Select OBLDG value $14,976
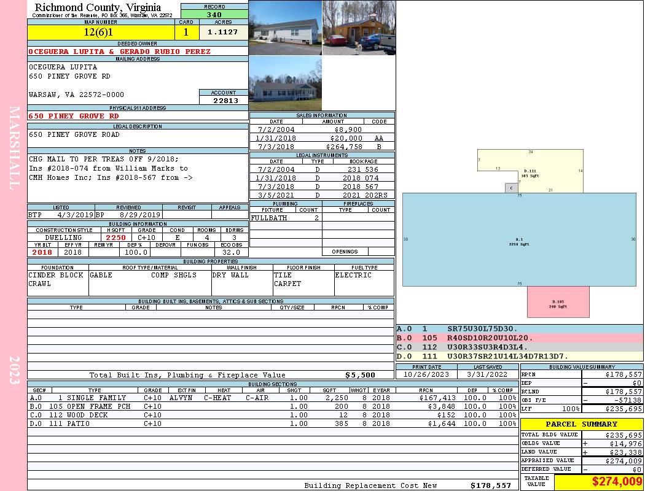The height and width of the screenshot is (491, 645). coord(625,444)
